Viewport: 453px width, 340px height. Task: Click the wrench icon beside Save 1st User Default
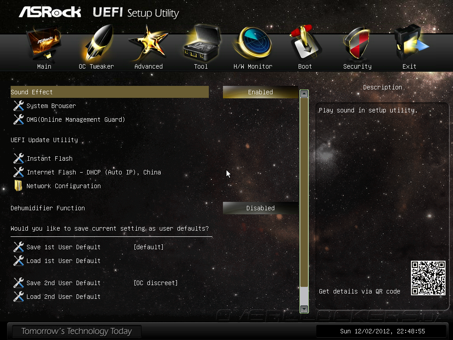pyautogui.click(x=19, y=247)
